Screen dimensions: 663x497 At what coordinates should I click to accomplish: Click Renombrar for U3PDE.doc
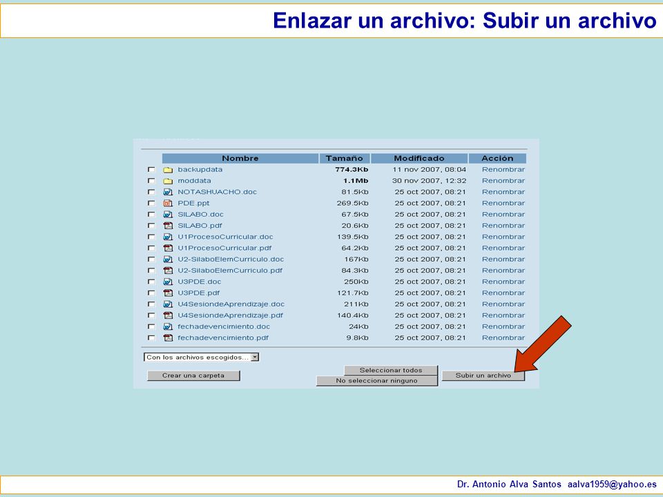pos(503,282)
